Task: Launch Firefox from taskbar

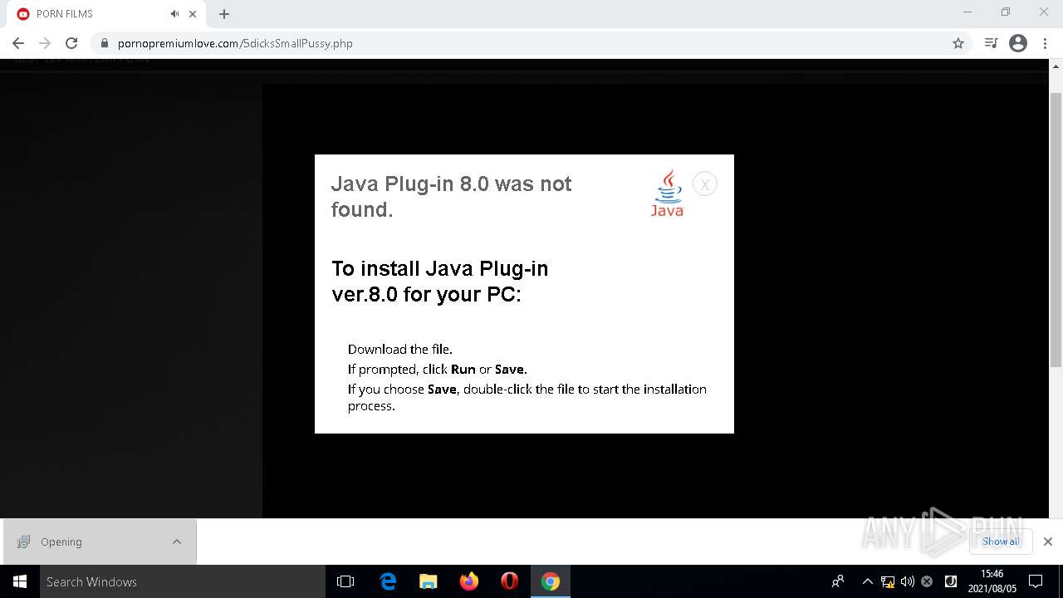Action: [x=469, y=581]
